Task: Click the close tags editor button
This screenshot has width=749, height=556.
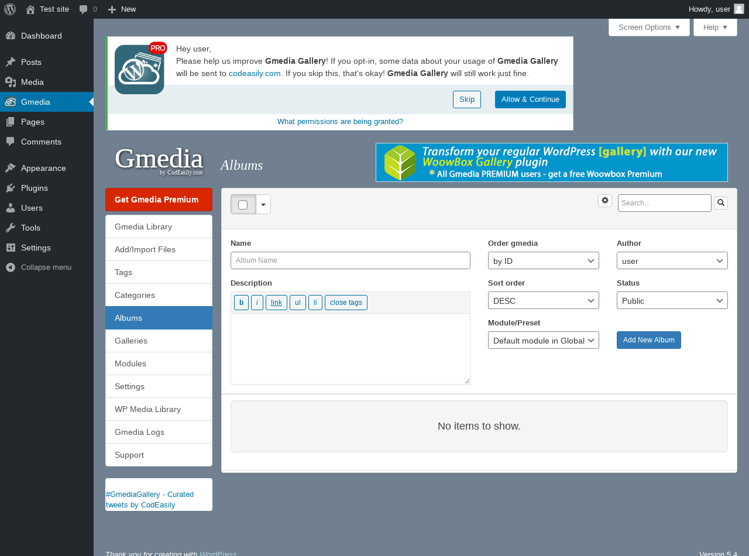Action: click(346, 303)
